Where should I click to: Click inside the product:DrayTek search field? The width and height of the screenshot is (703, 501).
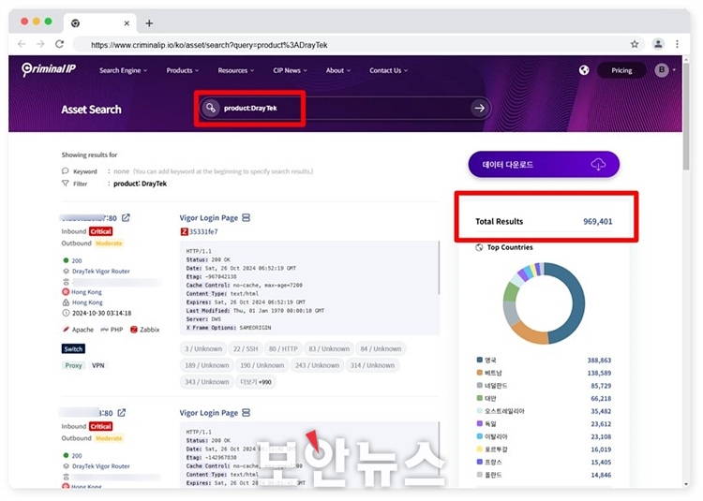click(x=345, y=108)
